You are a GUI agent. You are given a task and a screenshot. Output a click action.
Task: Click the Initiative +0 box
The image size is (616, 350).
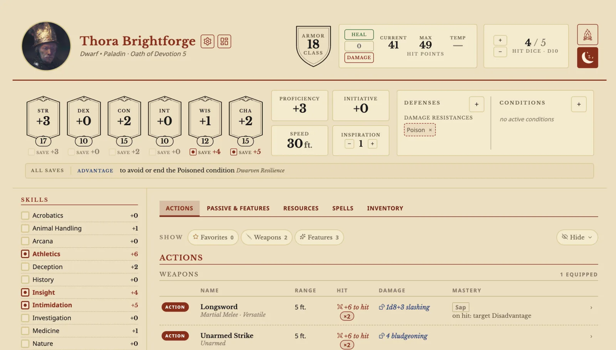[361, 105]
